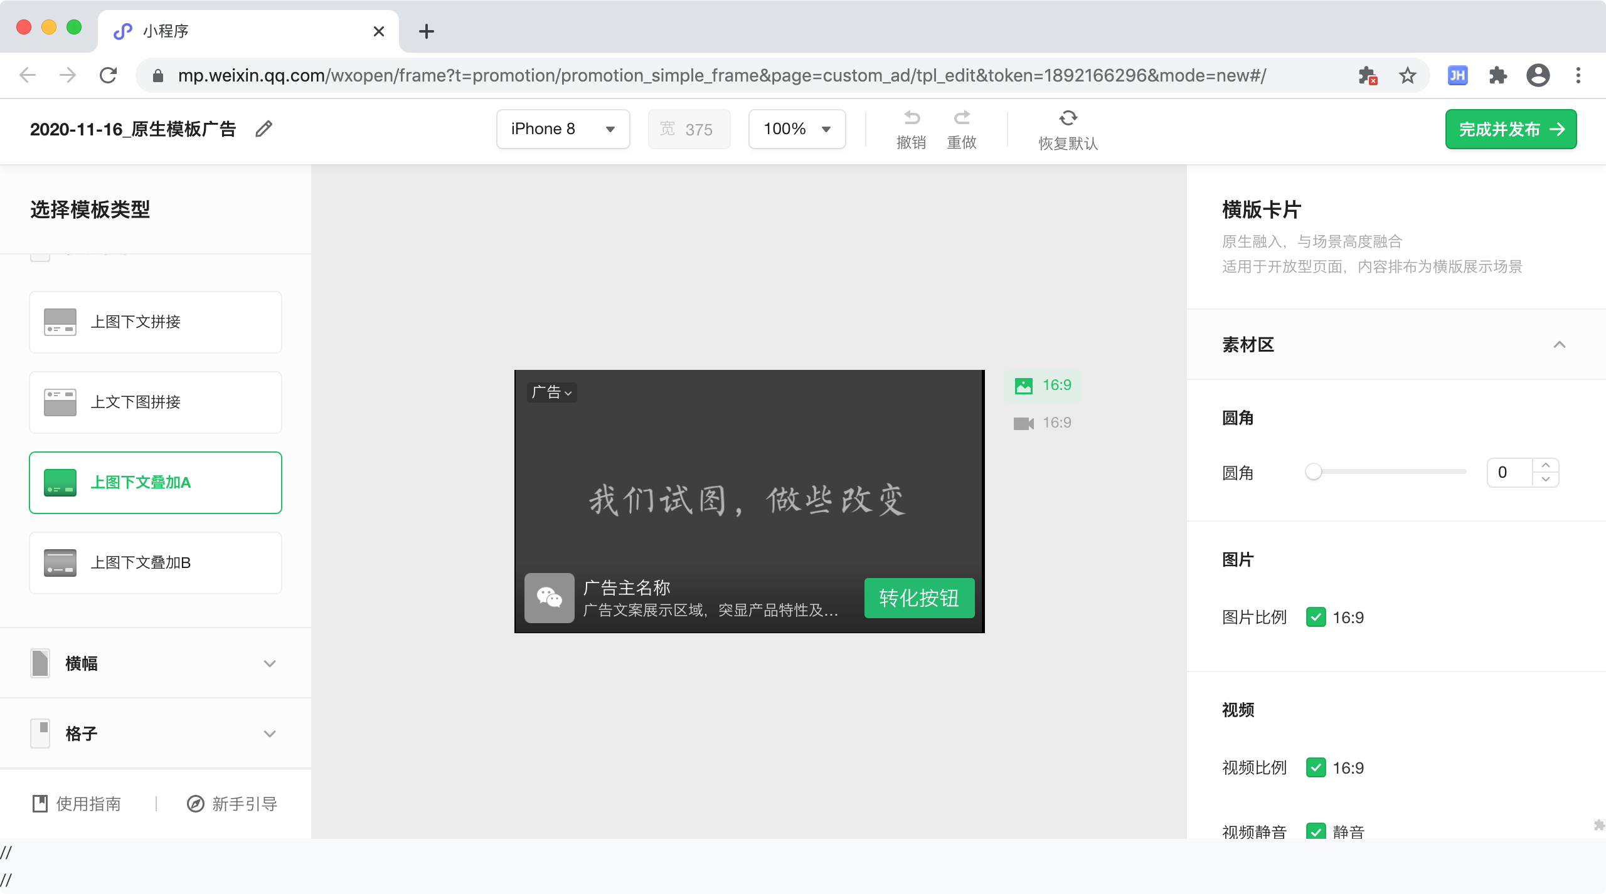
Task: Open the 使用指南 guide icon link
Action: point(40,804)
